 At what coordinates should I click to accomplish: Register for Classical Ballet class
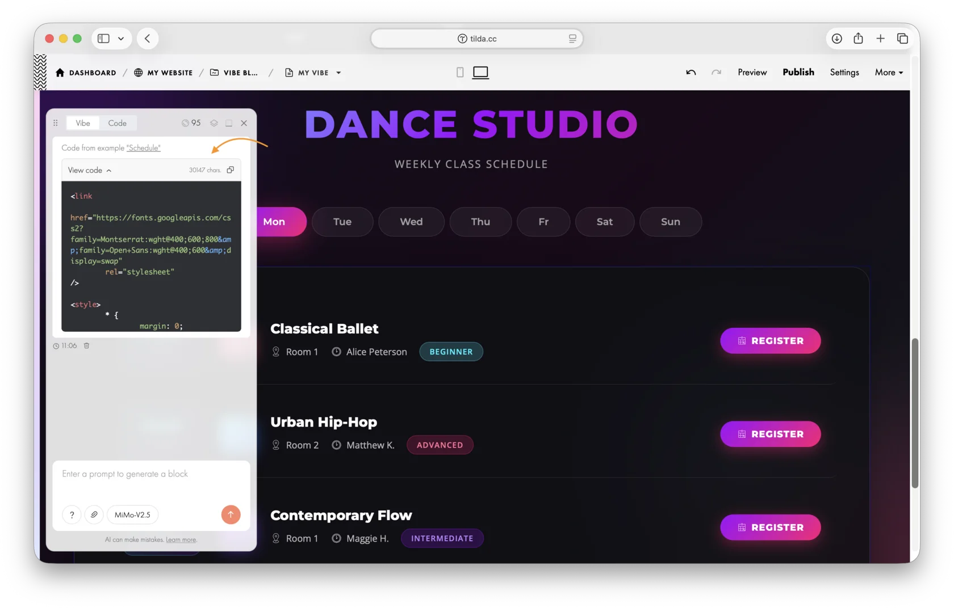[771, 341]
